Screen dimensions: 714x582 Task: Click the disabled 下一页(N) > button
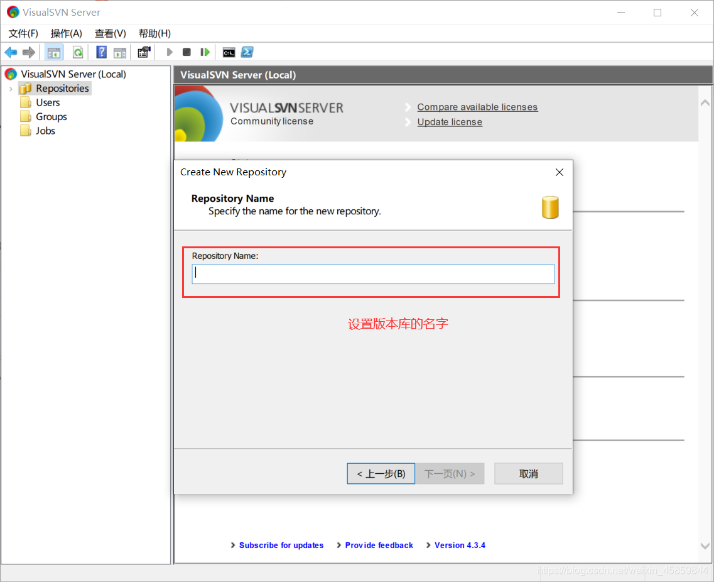pyautogui.click(x=450, y=473)
